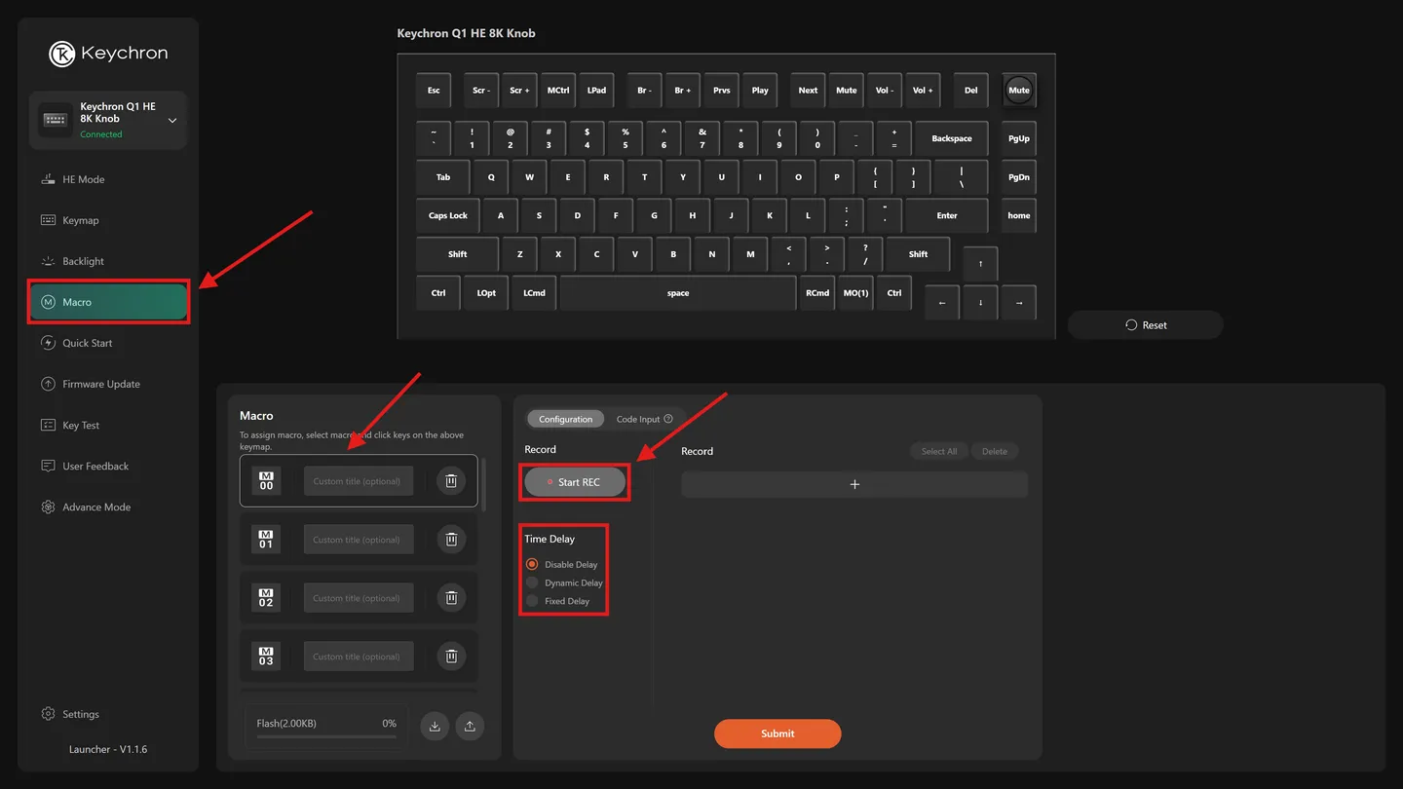Click the Select All button

[x=939, y=451]
